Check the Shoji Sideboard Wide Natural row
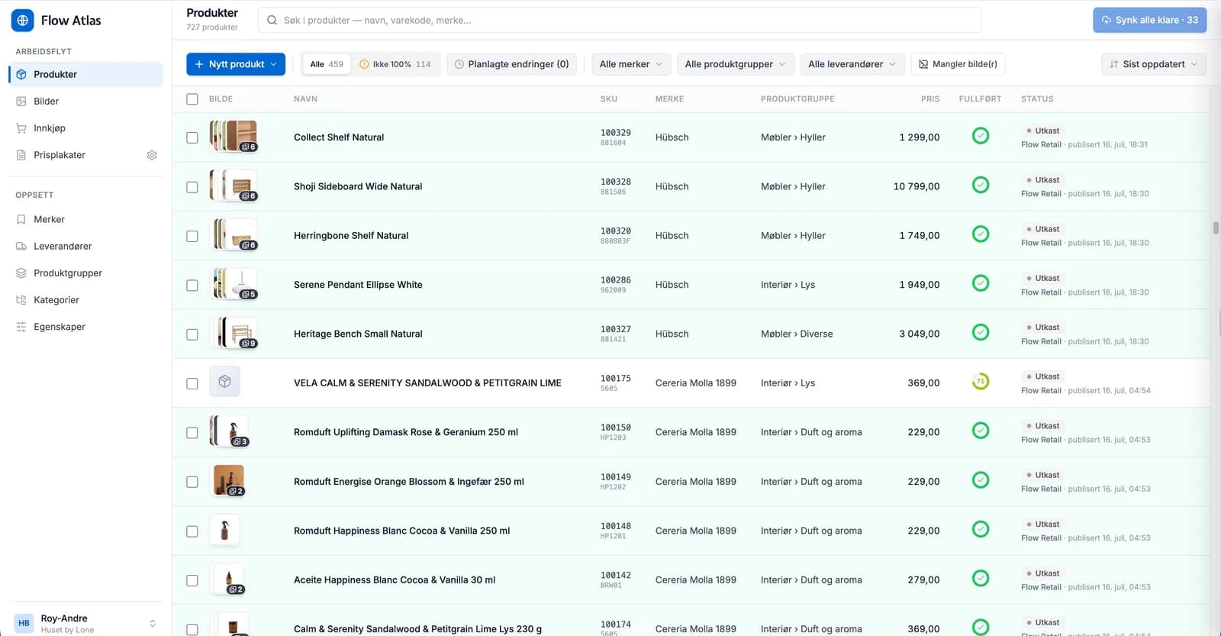 point(192,187)
